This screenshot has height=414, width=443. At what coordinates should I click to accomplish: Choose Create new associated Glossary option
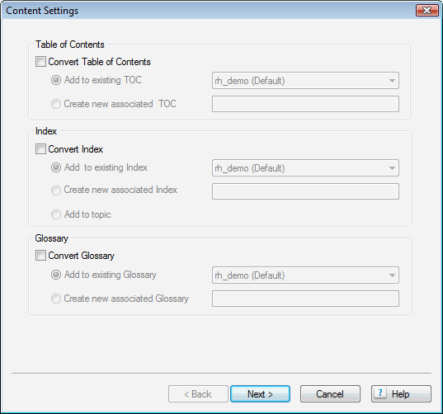[56, 299]
